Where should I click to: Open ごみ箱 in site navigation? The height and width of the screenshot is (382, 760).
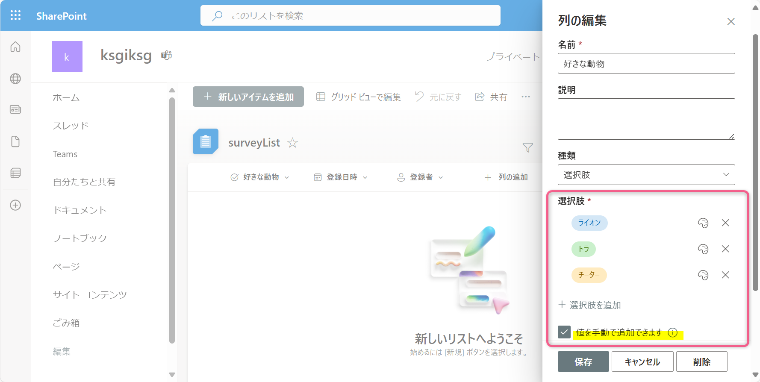pyautogui.click(x=66, y=323)
